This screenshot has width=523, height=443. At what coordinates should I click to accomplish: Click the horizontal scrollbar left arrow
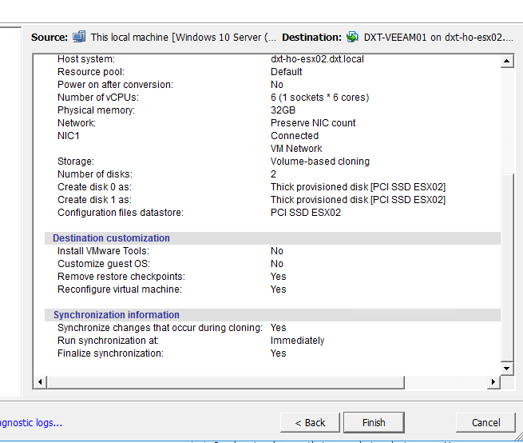click(x=40, y=381)
